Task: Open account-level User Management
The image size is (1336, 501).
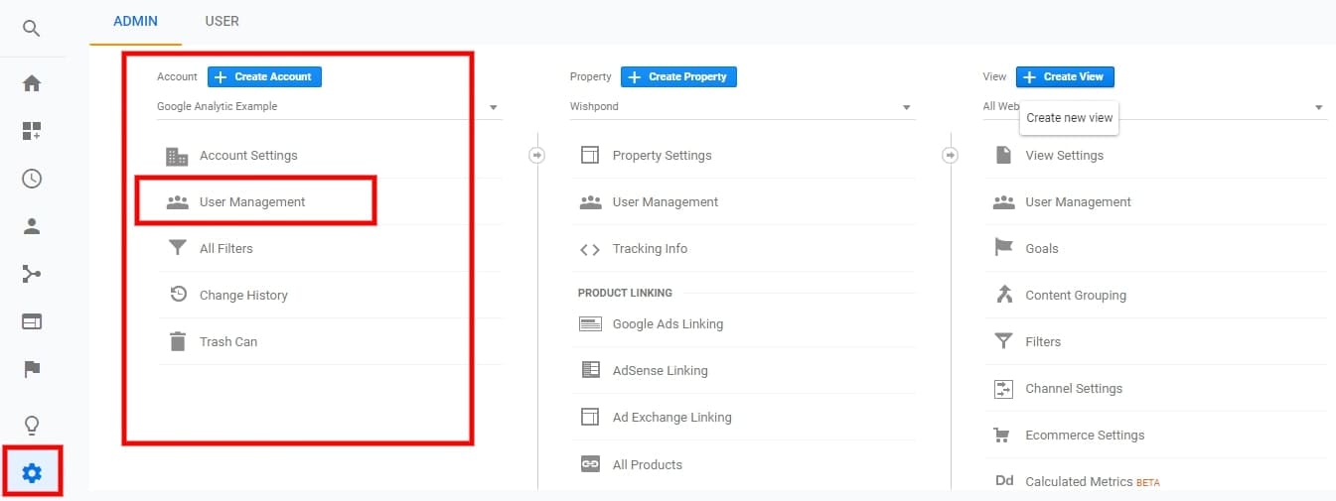Action: [252, 202]
